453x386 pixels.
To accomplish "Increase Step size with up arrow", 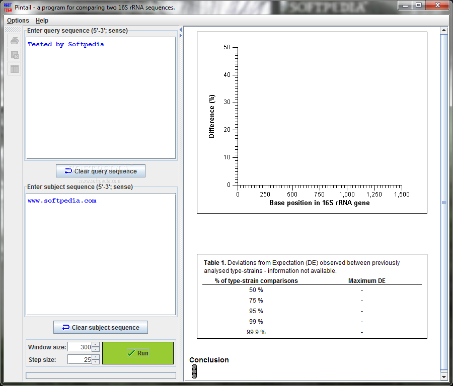I will 96,357.
